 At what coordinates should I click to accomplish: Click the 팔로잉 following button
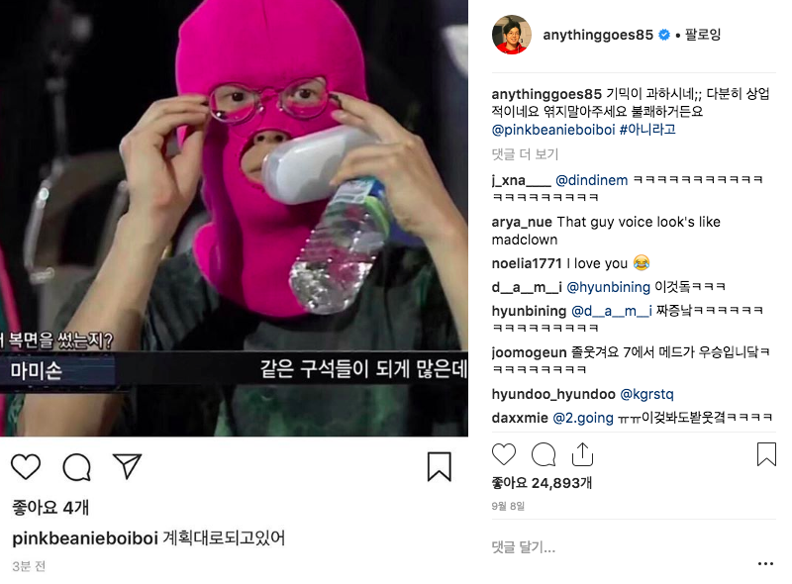[703, 35]
